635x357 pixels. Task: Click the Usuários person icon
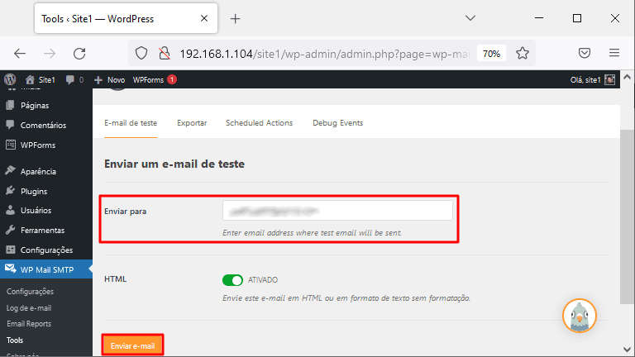(x=11, y=210)
